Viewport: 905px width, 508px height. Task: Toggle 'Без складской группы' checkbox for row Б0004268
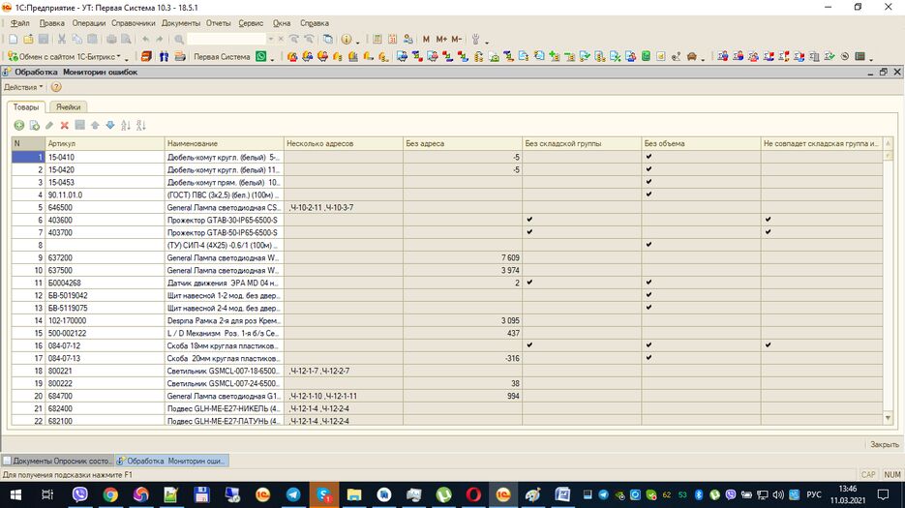click(529, 283)
